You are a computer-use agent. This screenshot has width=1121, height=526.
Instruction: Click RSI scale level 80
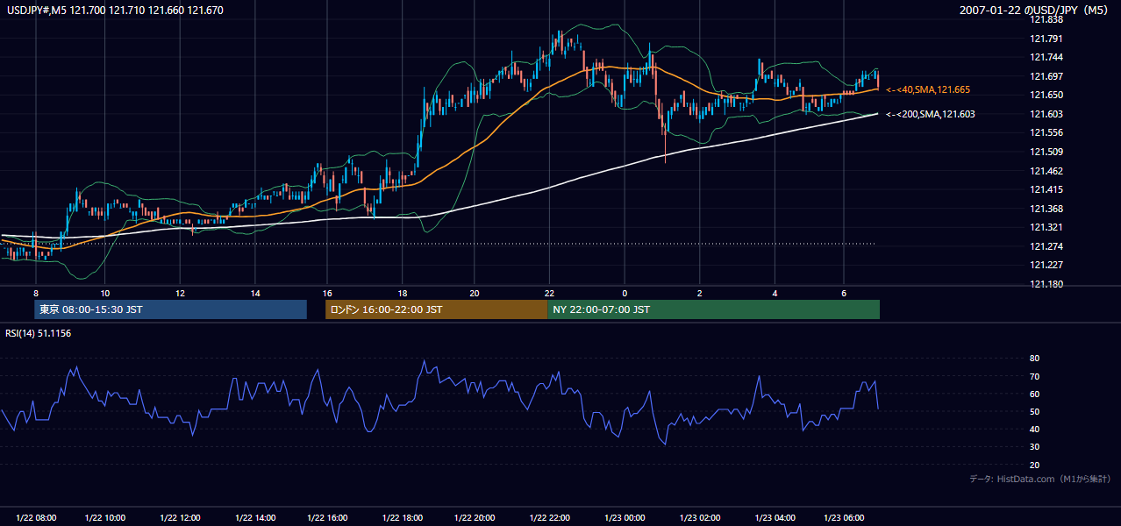[x=1035, y=359]
